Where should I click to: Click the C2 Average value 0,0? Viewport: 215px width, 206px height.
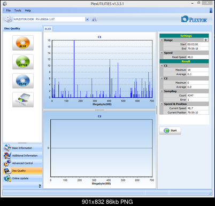pyautogui.click(x=198, y=87)
